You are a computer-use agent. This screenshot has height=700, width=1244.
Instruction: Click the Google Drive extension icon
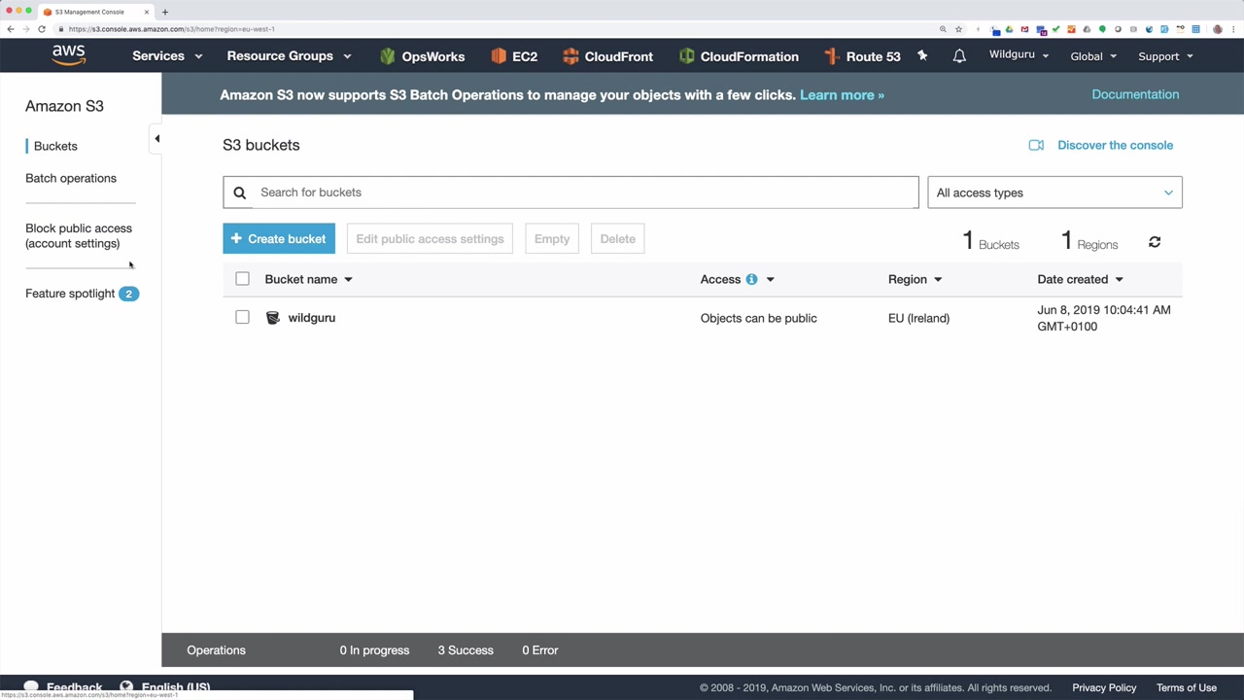[x=1009, y=29]
